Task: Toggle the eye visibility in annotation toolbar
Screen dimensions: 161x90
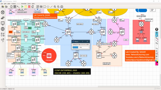Action: pos(156,33)
